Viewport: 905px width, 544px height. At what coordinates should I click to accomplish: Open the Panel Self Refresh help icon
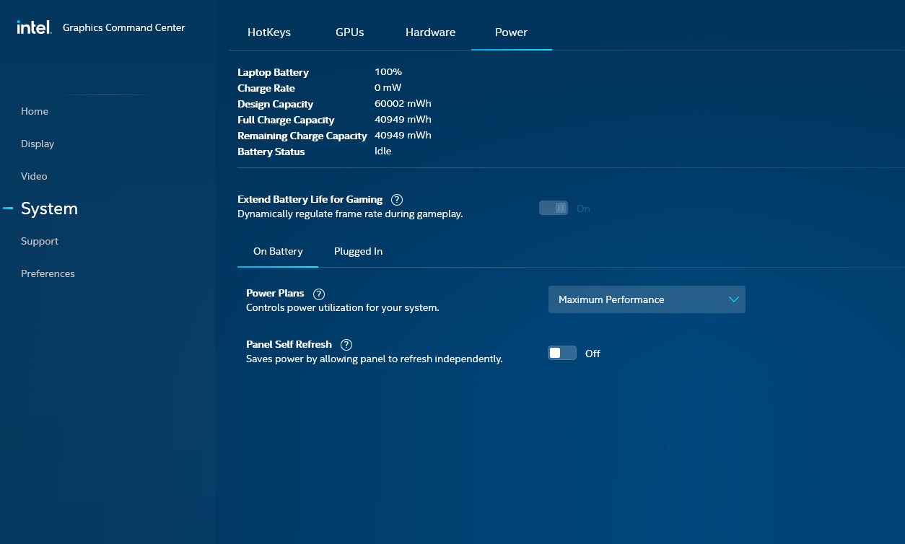tap(346, 345)
